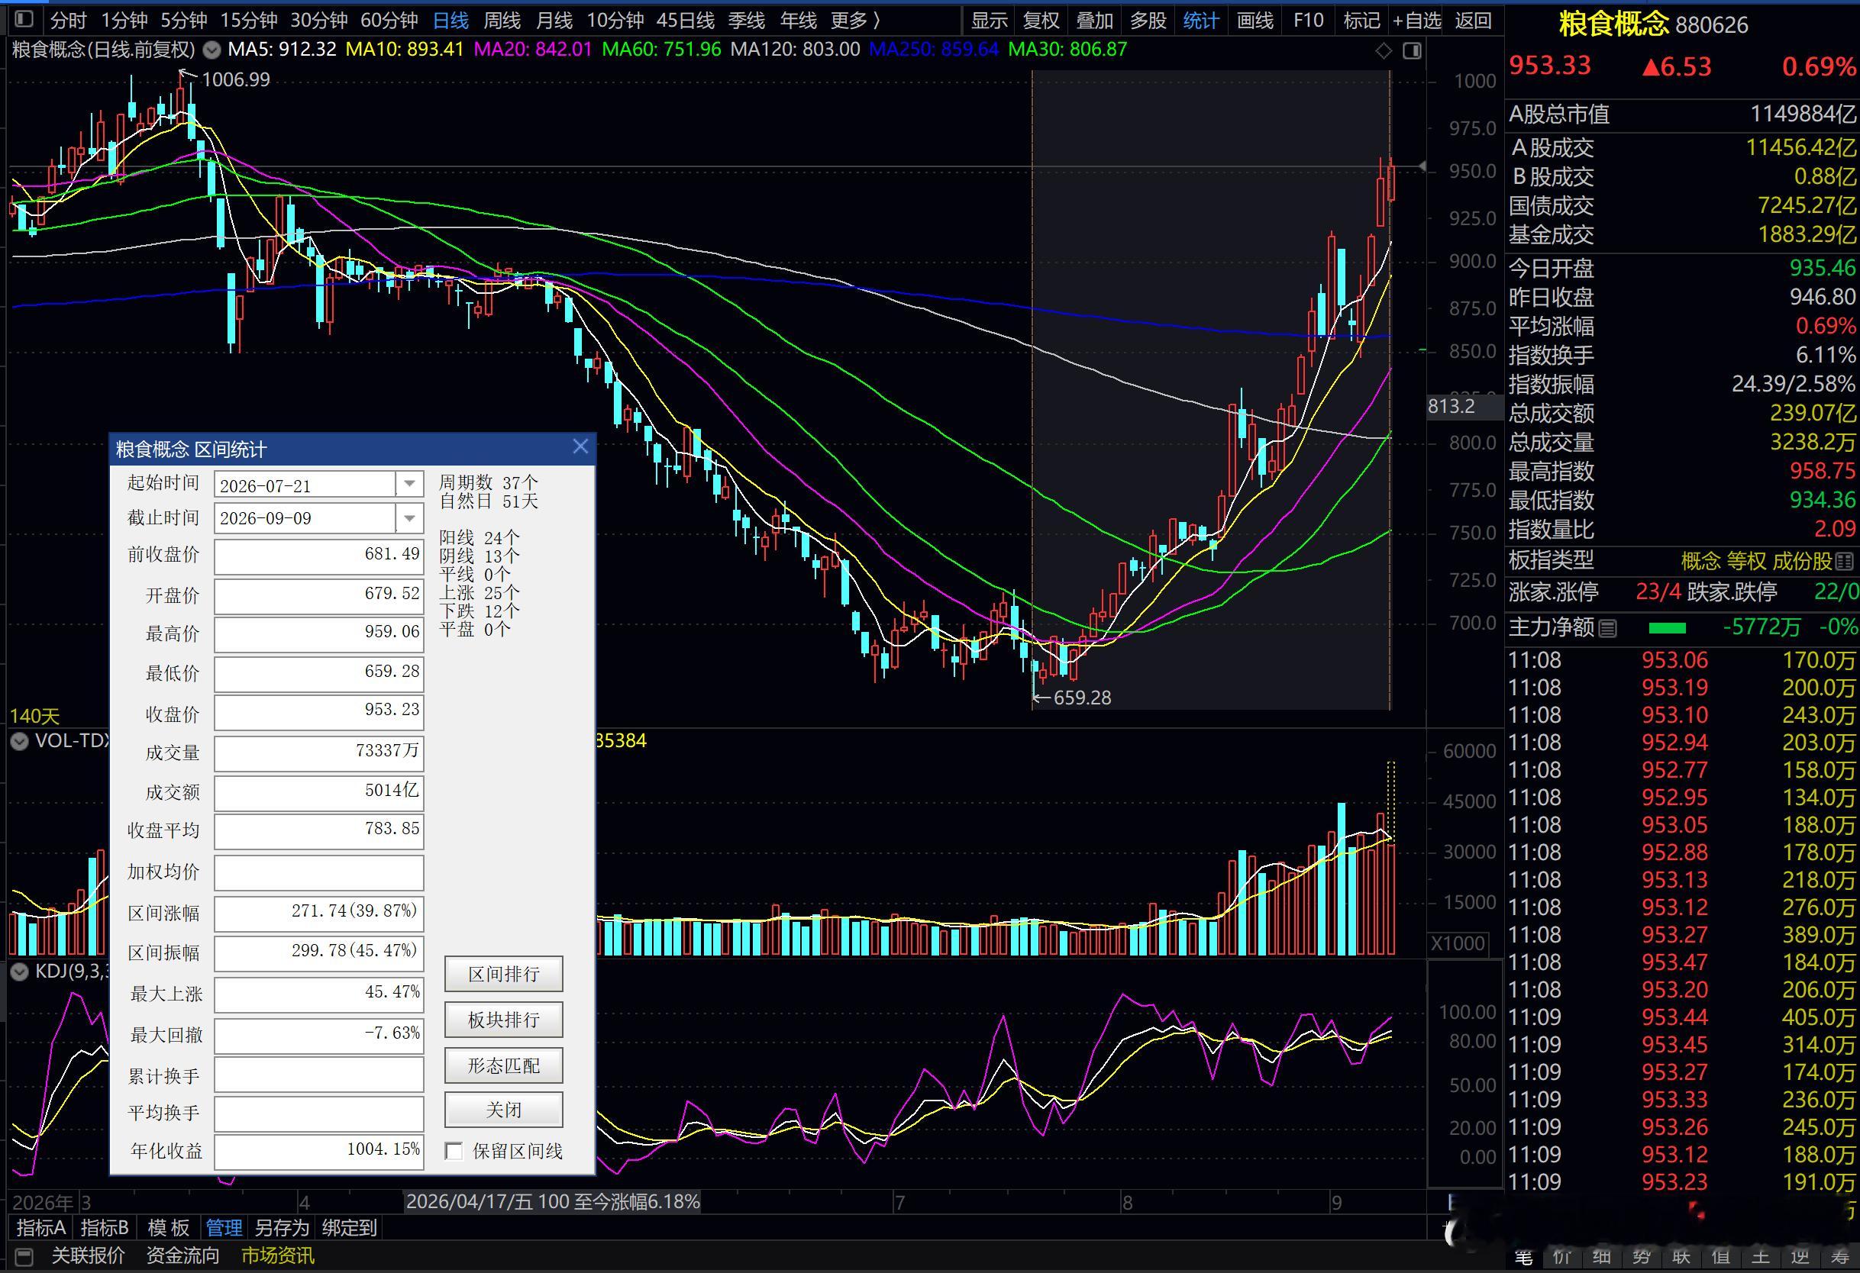Click the 形态匹配 button
Viewport: 1860px width, 1273px height.
coord(503,1065)
